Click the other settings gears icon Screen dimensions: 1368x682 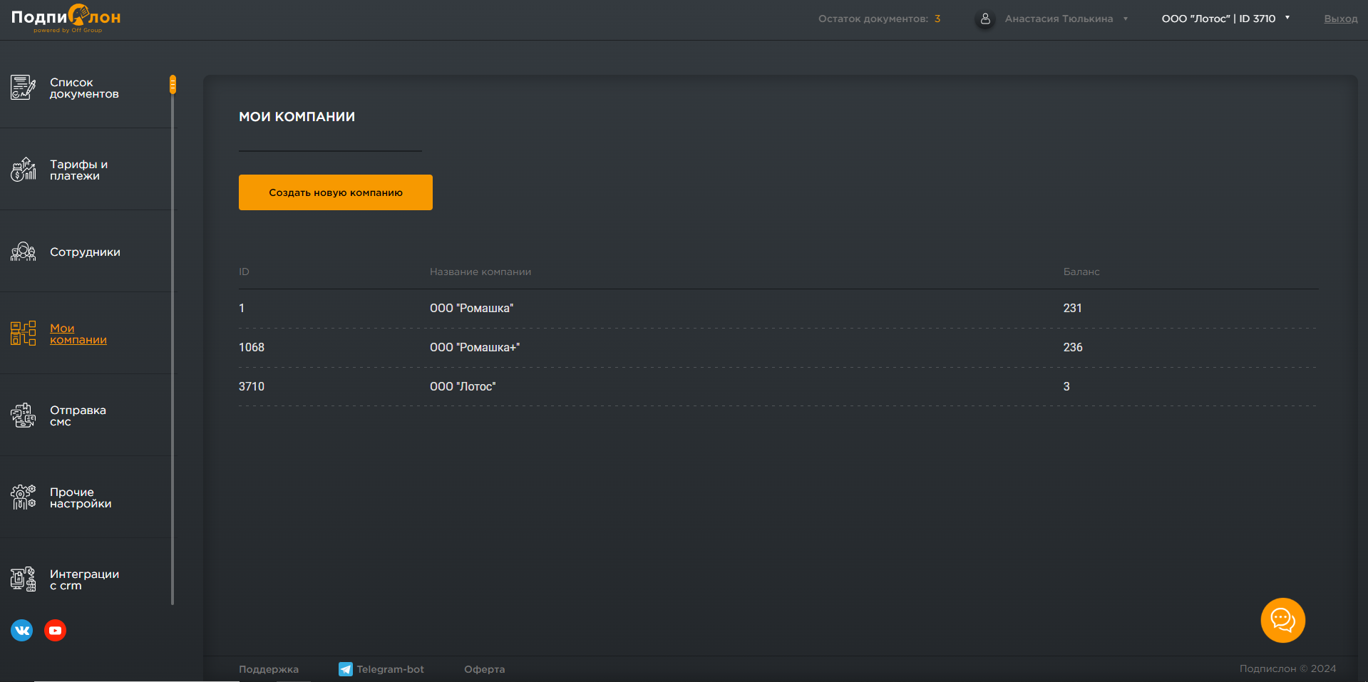click(x=23, y=497)
